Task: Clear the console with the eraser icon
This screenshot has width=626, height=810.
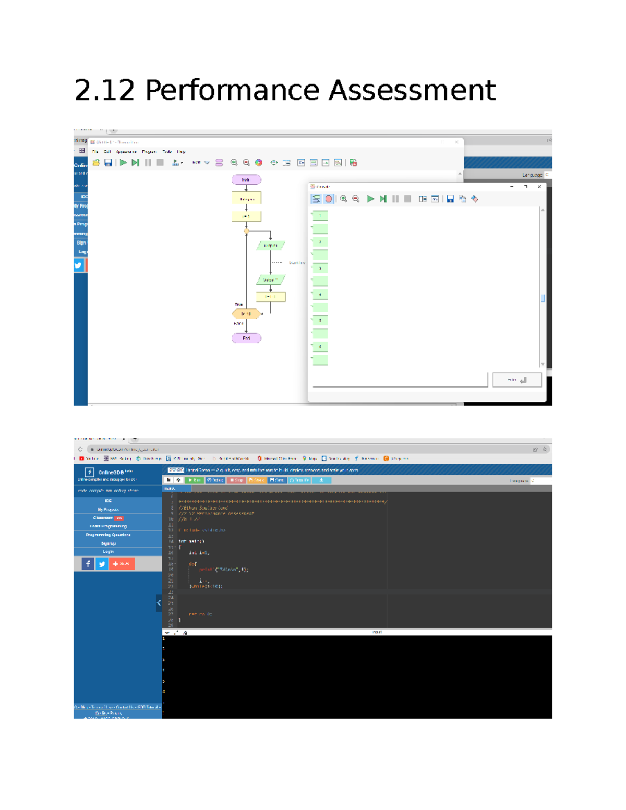Action: [x=474, y=199]
